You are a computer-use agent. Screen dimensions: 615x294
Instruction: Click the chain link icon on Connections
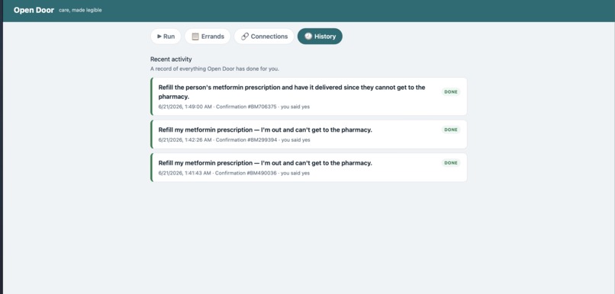(x=245, y=37)
